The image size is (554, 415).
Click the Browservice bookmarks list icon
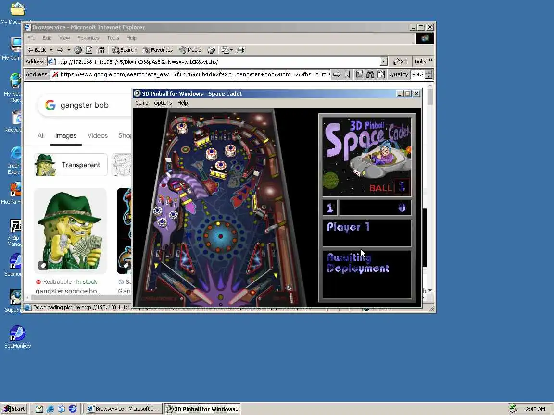(x=360, y=74)
